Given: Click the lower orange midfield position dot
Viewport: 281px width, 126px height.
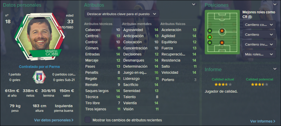Looking at the screenshot, I should [222, 43].
